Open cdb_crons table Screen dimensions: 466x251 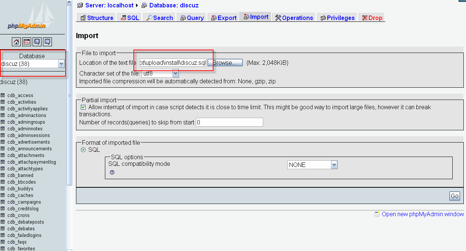pyautogui.click(x=19, y=215)
